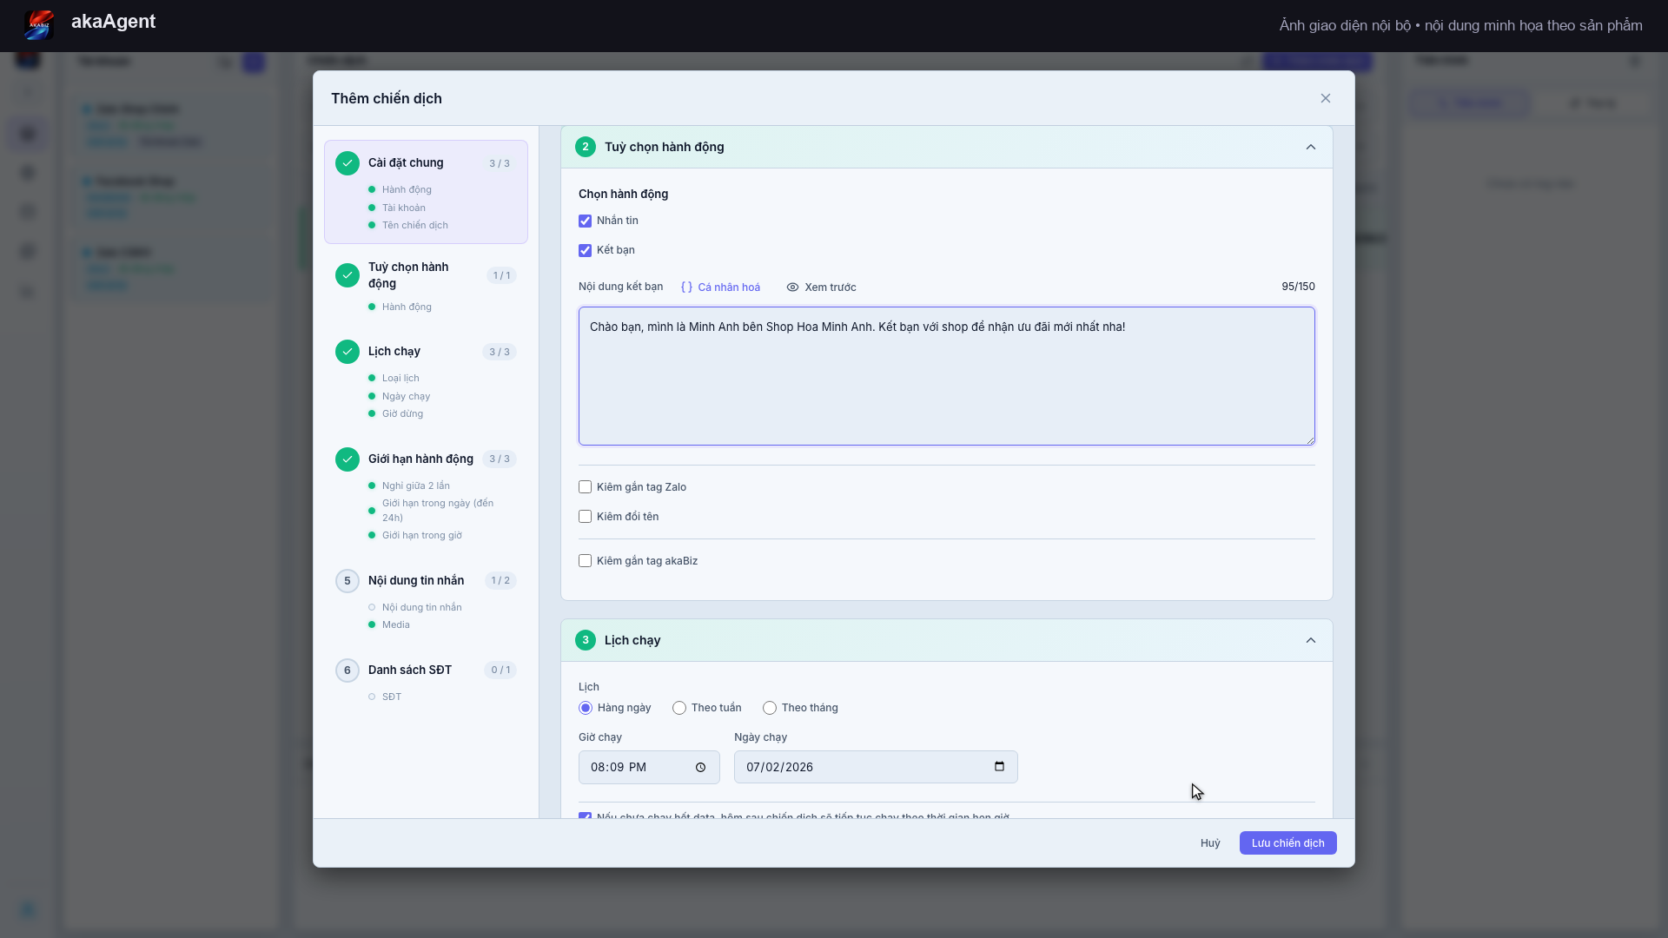Screen dimensions: 1668x938
Task: Uncheck the Nhắn tin checkbox
Action: coord(586,221)
